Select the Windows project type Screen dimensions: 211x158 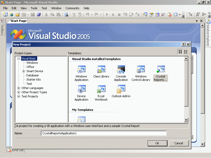(x=32, y=63)
